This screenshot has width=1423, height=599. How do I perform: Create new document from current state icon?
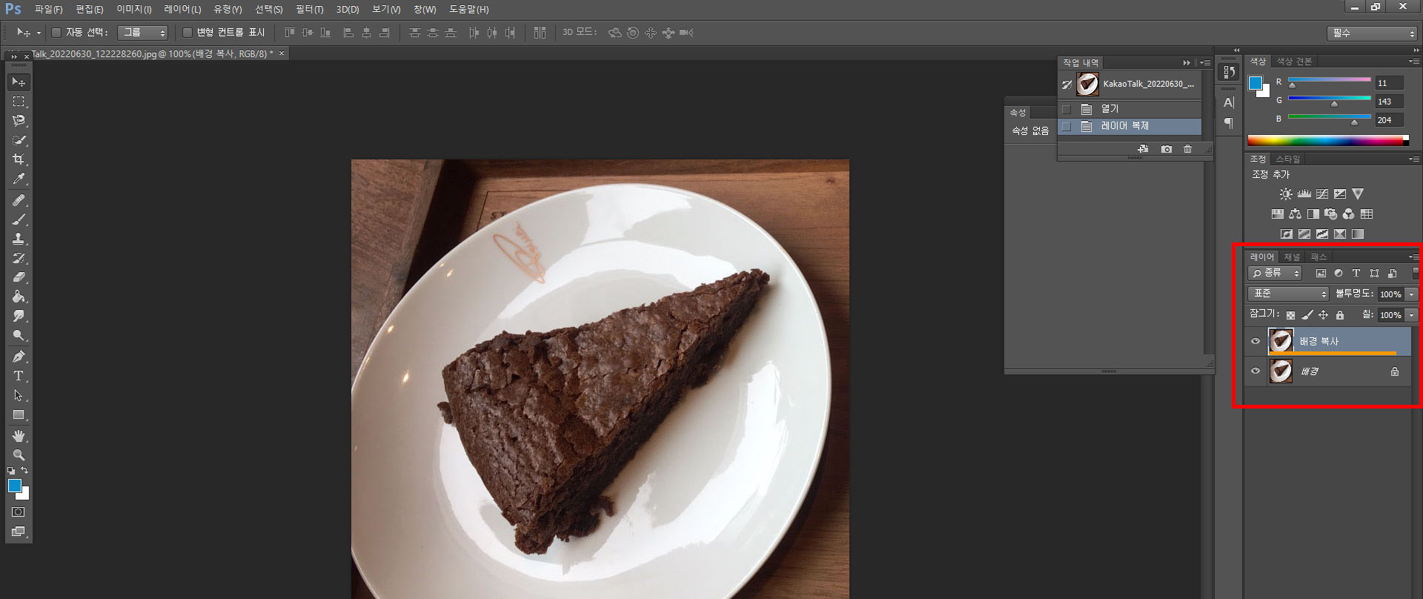point(1144,149)
